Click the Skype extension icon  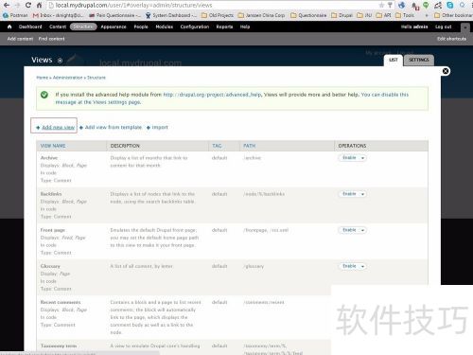tap(450, 5)
